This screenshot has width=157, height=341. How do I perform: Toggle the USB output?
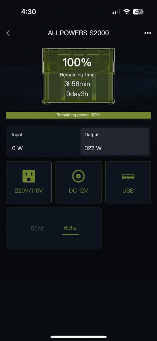[128, 182]
